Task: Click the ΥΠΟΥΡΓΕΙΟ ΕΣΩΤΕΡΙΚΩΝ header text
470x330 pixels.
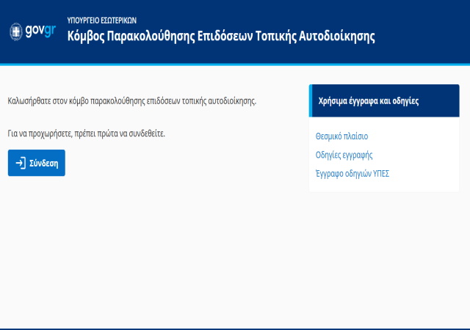Action: pos(102,21)
